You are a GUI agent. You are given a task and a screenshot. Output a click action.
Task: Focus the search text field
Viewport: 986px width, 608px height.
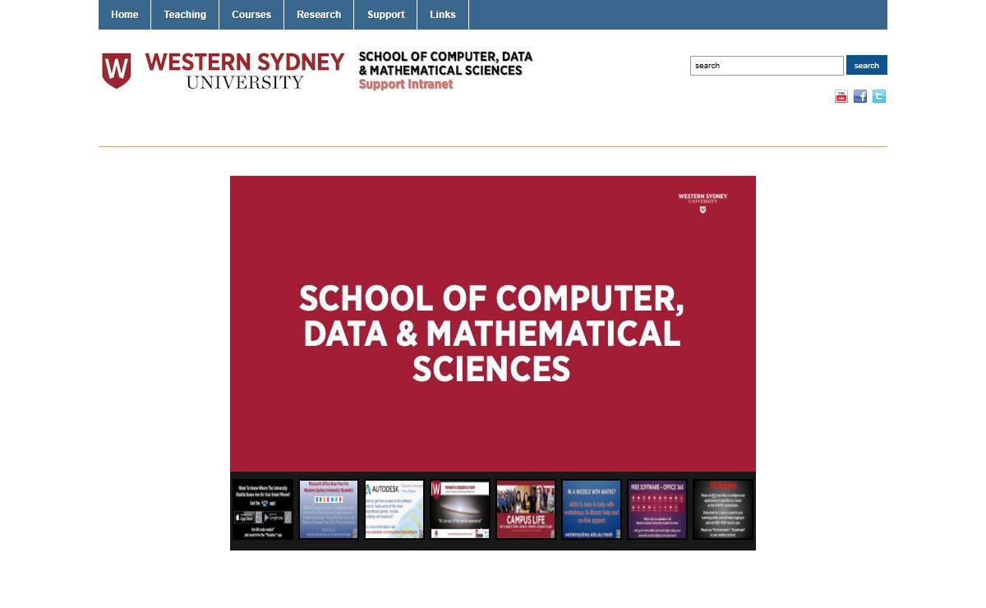point(767,66)
